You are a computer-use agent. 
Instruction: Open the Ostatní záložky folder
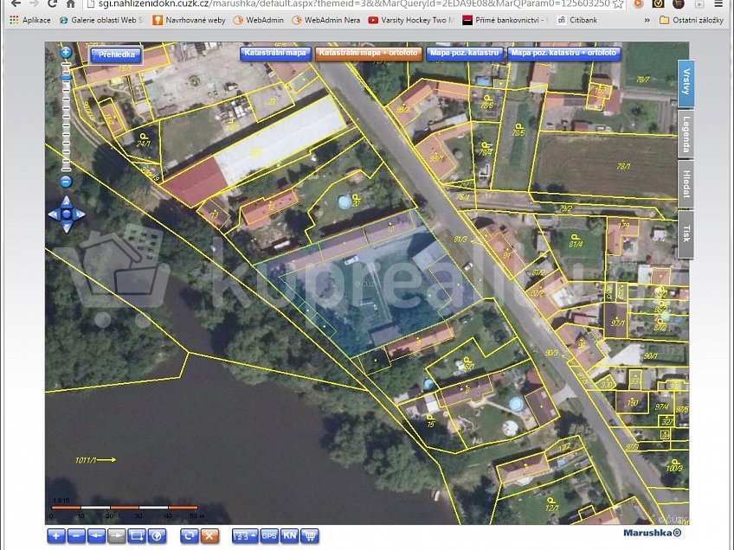692,20
